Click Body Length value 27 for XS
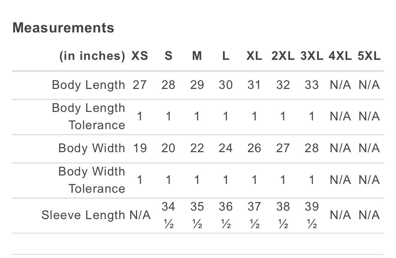This screenshot has width=396, height=258. (140, 85)
